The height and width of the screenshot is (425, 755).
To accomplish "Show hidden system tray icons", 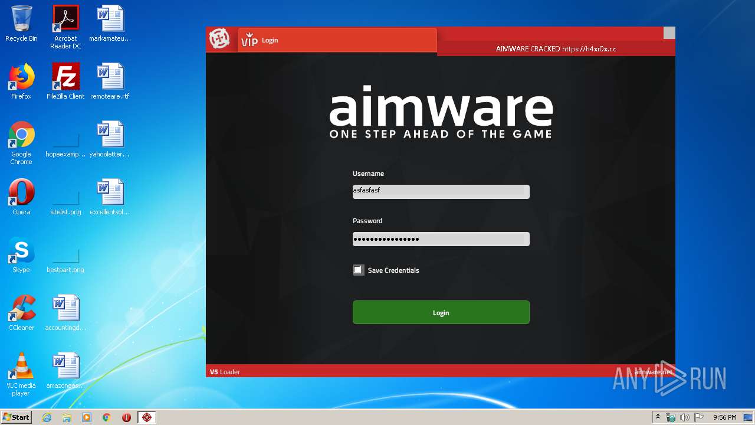I will pos(658,417).
